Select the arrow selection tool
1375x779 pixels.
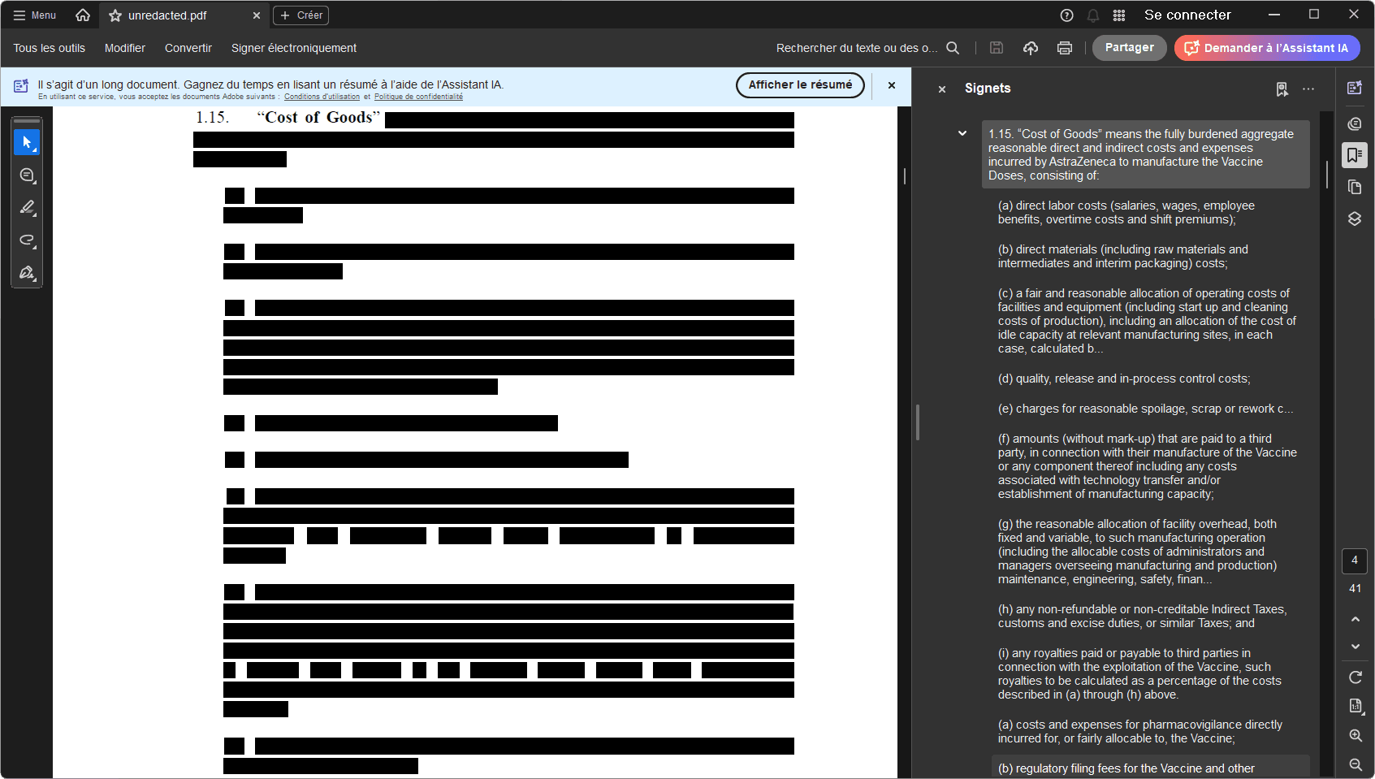27,142
